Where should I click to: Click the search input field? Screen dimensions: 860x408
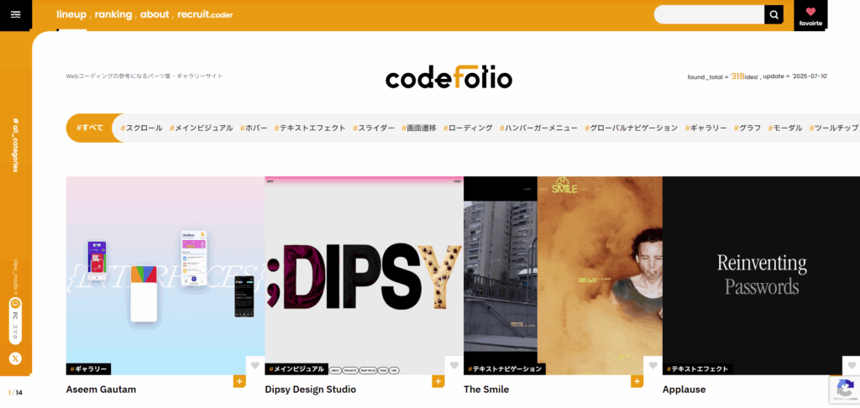coord(709,15)
